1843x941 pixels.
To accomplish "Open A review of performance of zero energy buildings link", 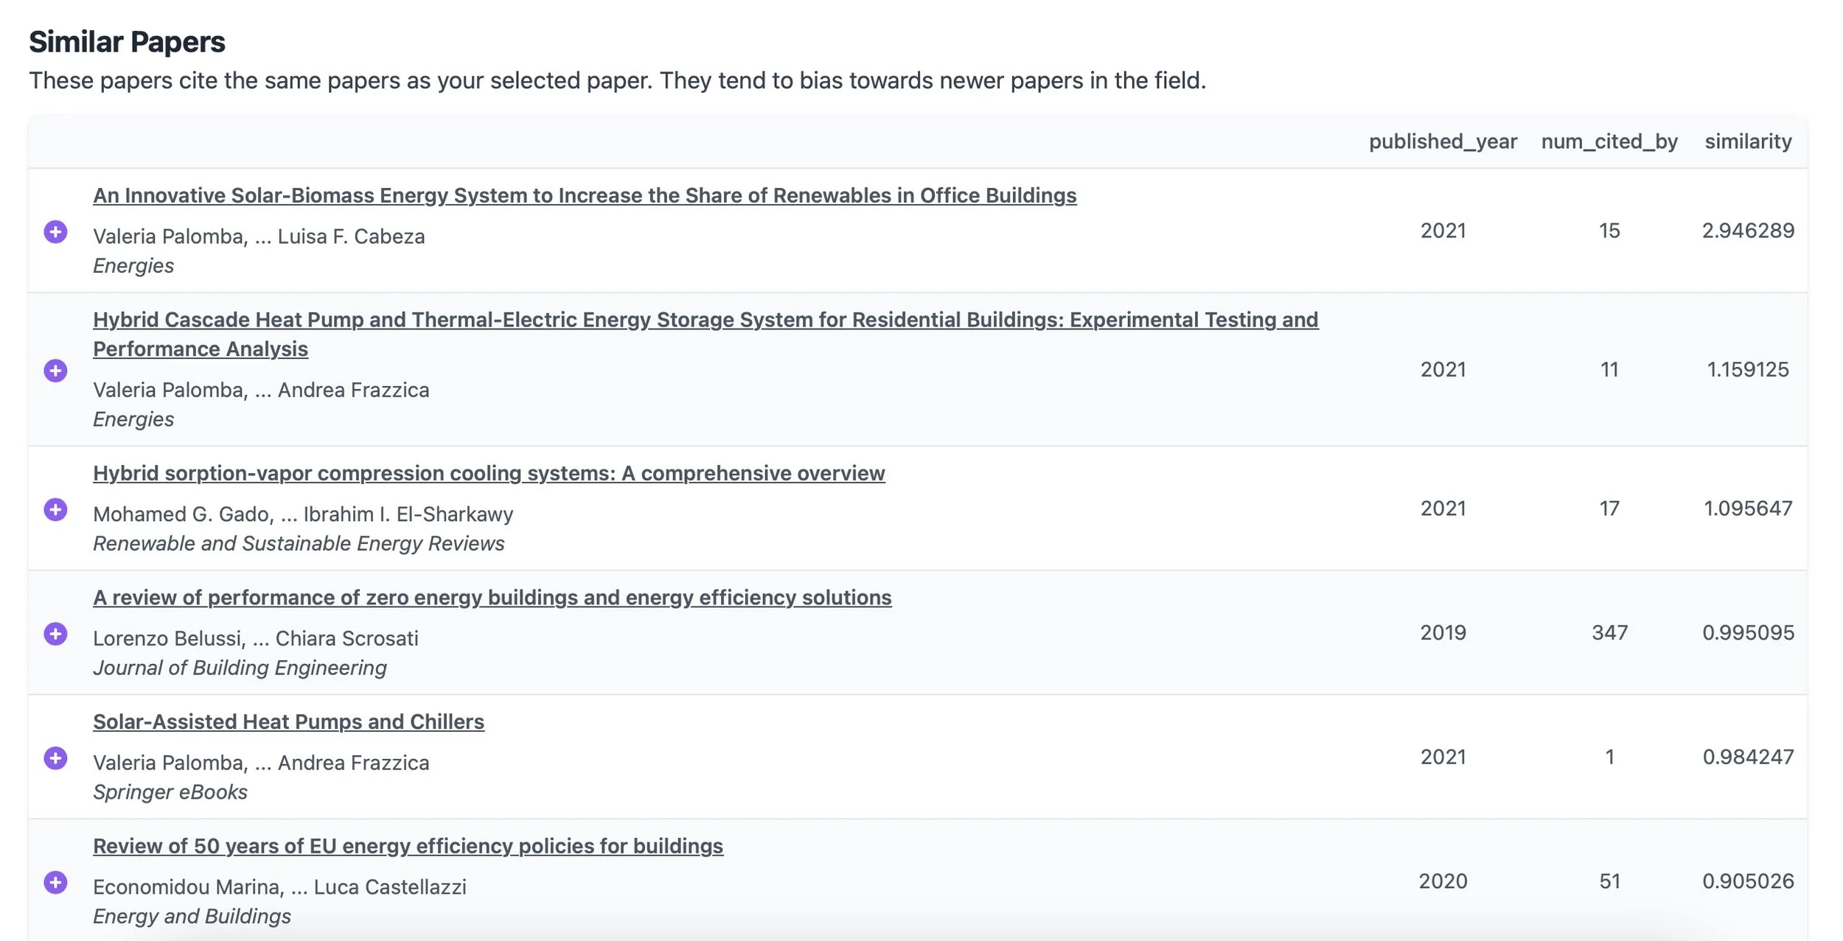I will click(492, 597).
